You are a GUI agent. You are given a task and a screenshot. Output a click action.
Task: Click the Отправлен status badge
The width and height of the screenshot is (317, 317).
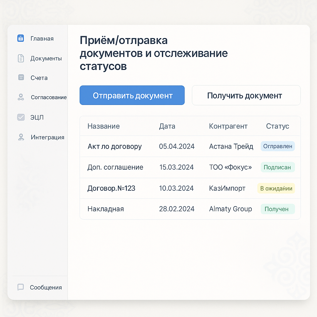click(x=278, y=146)
